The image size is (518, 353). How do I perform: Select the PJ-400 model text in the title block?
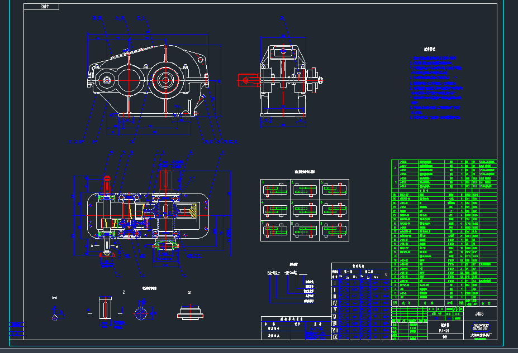coord(444,331)
